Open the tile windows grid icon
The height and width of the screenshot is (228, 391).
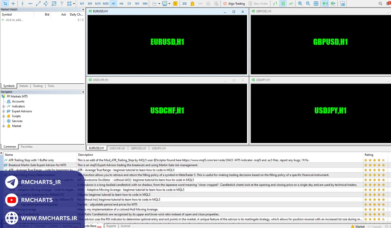(x=316, y=4)
